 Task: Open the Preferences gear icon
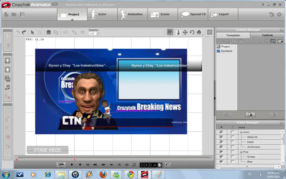pyautogui.click(x=279, y=15)
